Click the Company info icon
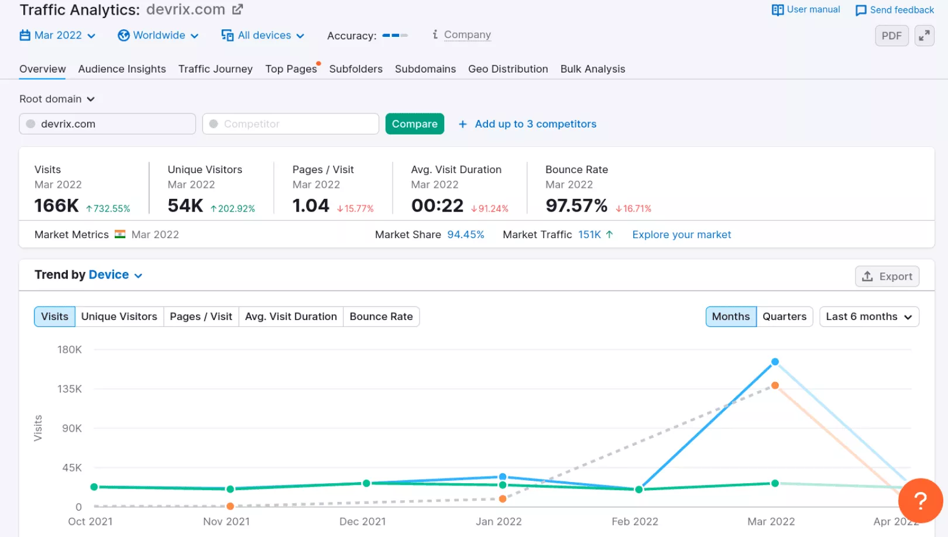Screen dimensions: 948x537 click(x=435, y=35)
